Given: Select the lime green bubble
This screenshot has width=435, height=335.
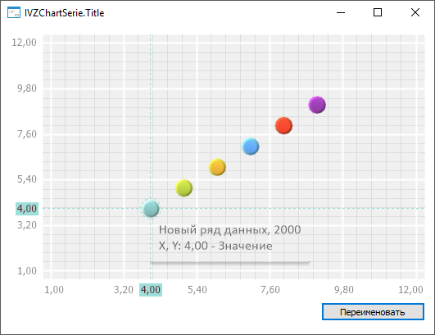Looking at the screenshot, I should tap(184, 188).
